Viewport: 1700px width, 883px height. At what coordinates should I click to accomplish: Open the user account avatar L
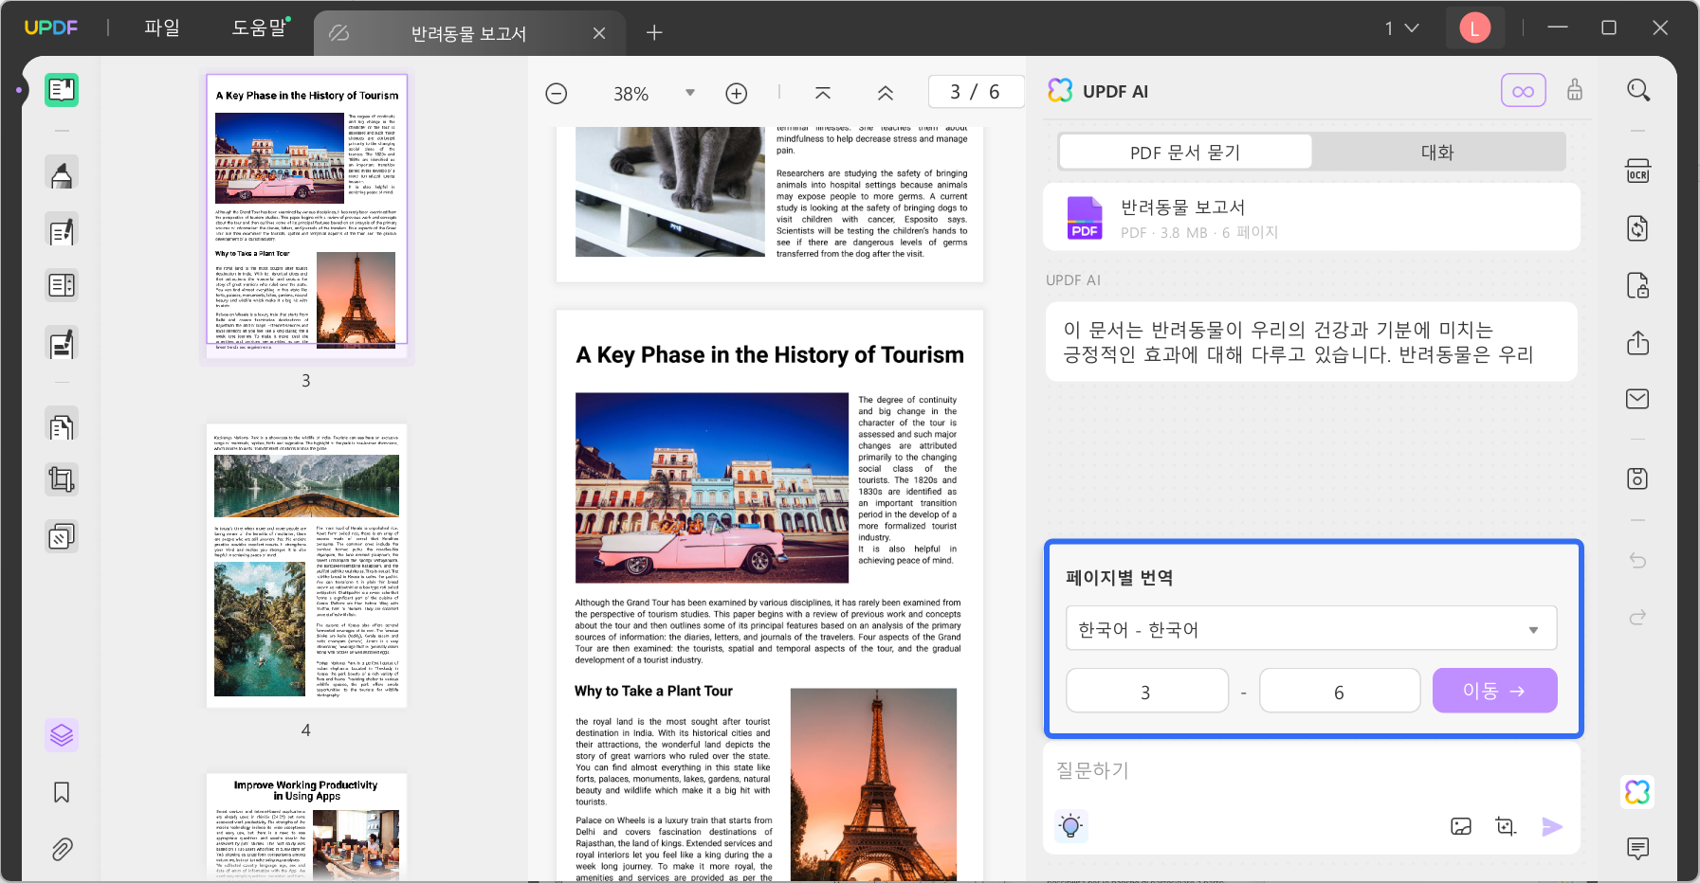[x=1474, y=28]
